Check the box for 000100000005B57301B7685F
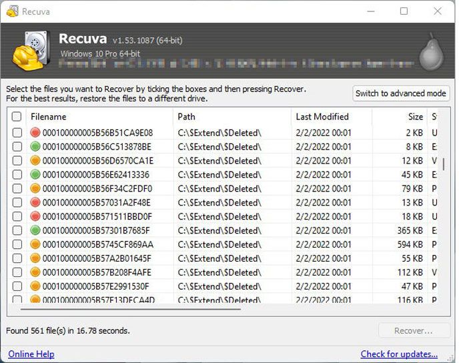Viewport: 459px width, 363px height. point(17,230)
